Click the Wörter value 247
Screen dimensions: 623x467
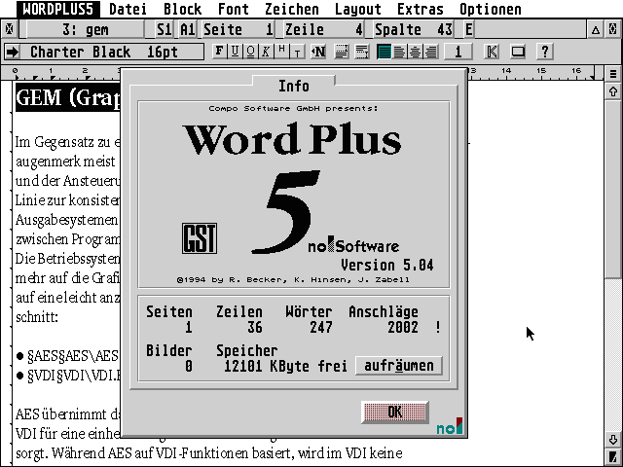[x=321, y=327]
